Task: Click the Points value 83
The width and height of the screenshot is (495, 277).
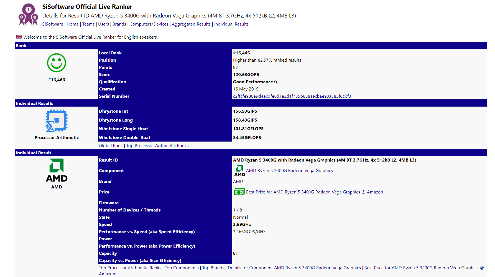Action: coord(235,67)
